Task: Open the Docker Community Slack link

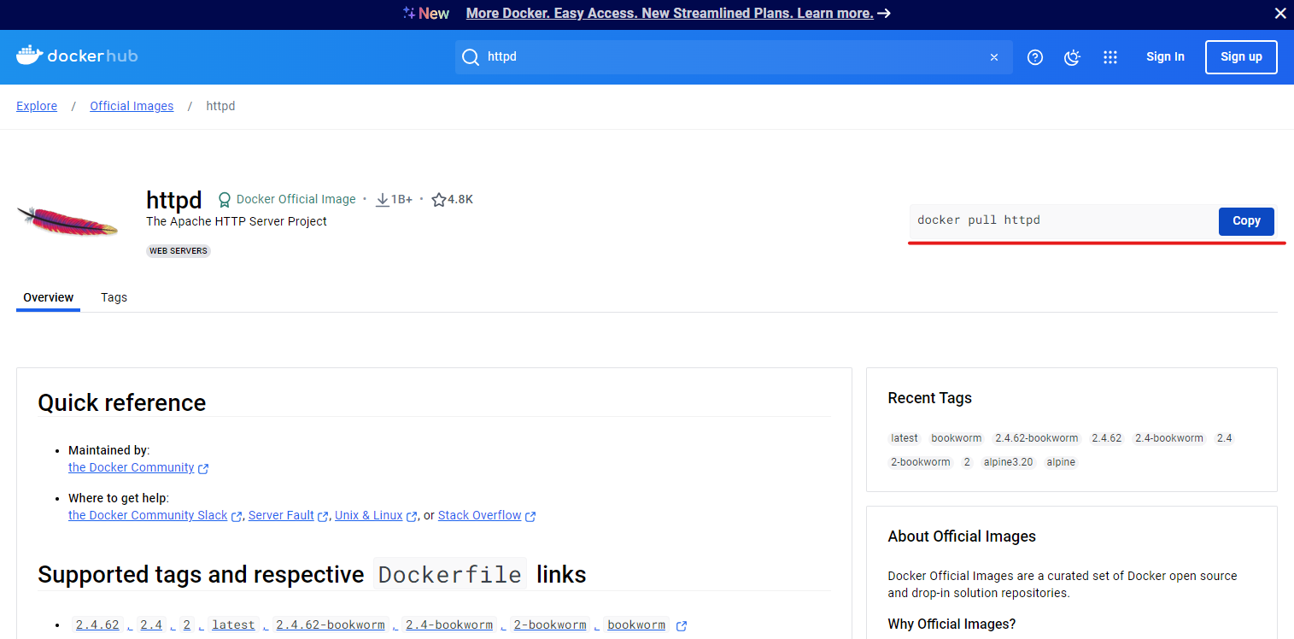Action: click(x=148, y=515)
